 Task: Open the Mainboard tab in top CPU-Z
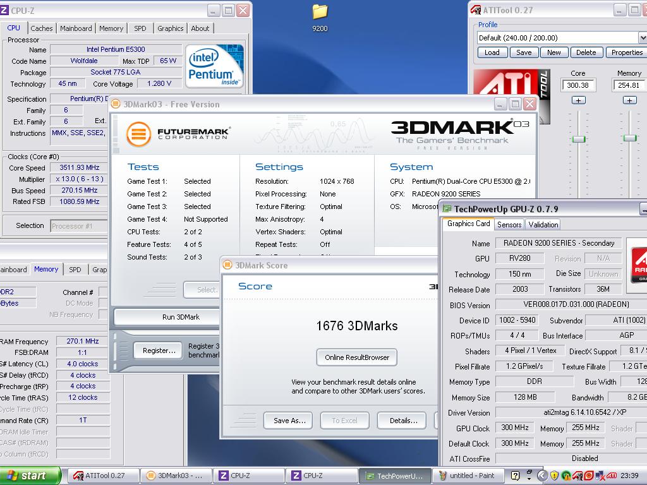[x=76, y=28]
